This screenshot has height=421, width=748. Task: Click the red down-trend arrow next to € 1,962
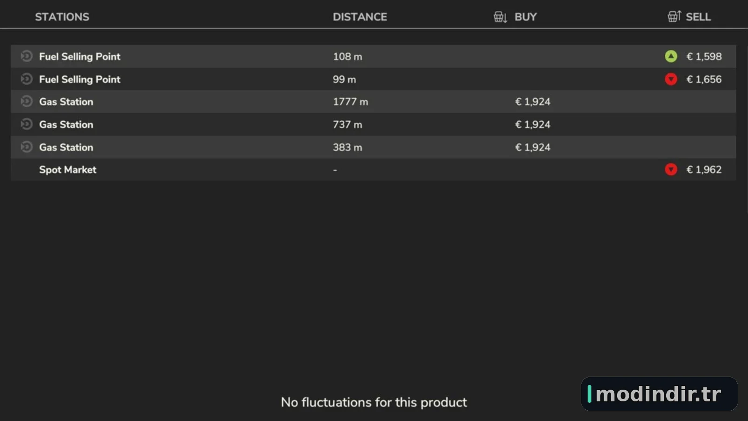pos(671,169)
